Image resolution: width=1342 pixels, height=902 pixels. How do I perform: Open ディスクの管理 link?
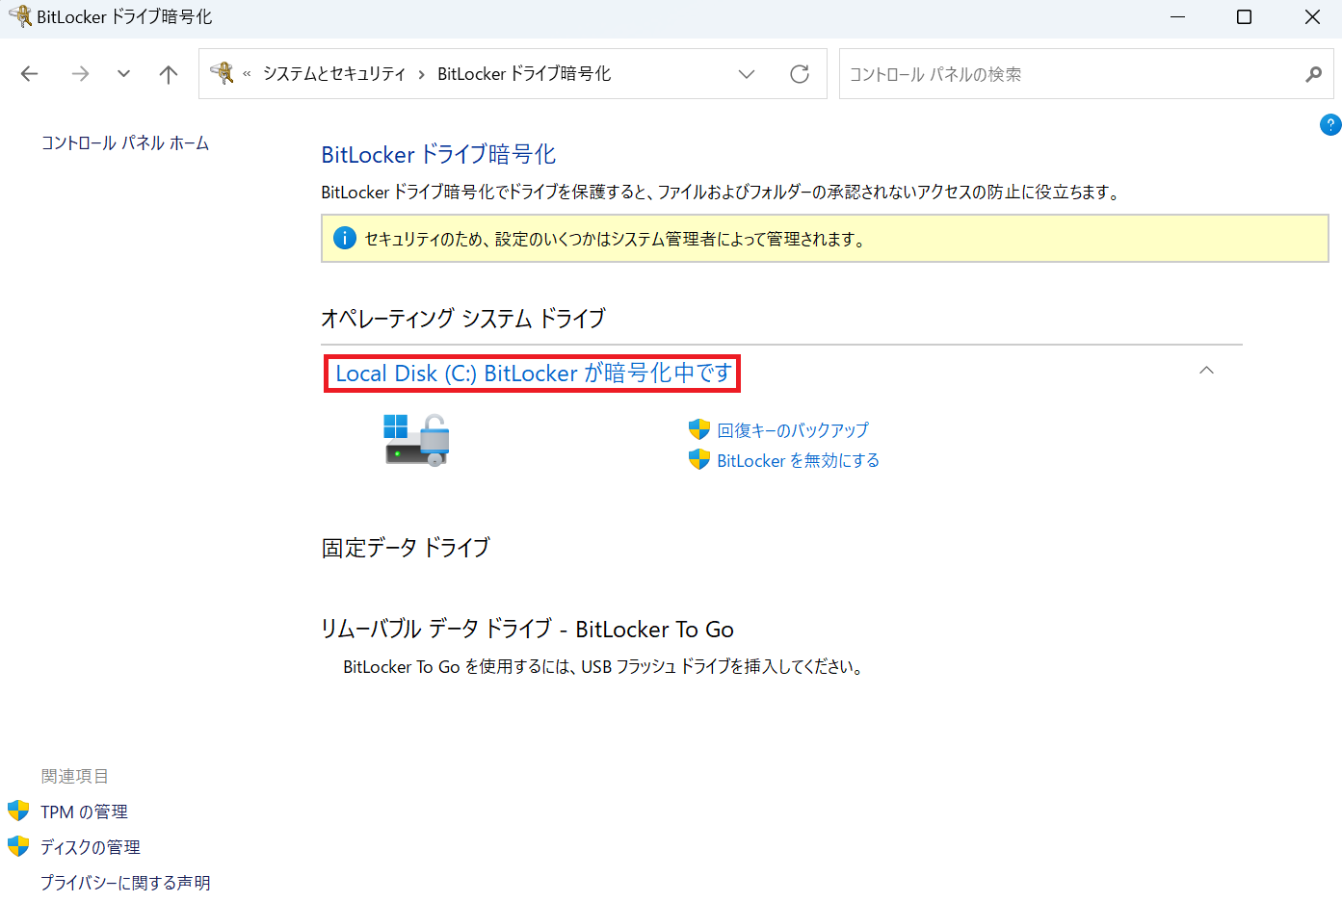pos(91,848)
